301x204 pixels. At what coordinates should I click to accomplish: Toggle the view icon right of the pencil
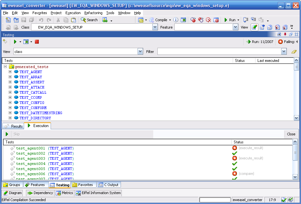tap(262, 27)
